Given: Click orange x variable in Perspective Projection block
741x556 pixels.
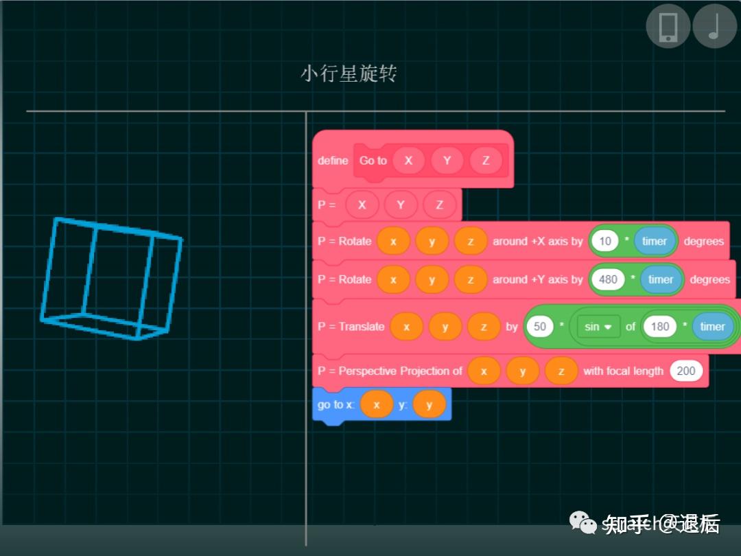Looking at the screenshot, I should (x=484, y=371).
